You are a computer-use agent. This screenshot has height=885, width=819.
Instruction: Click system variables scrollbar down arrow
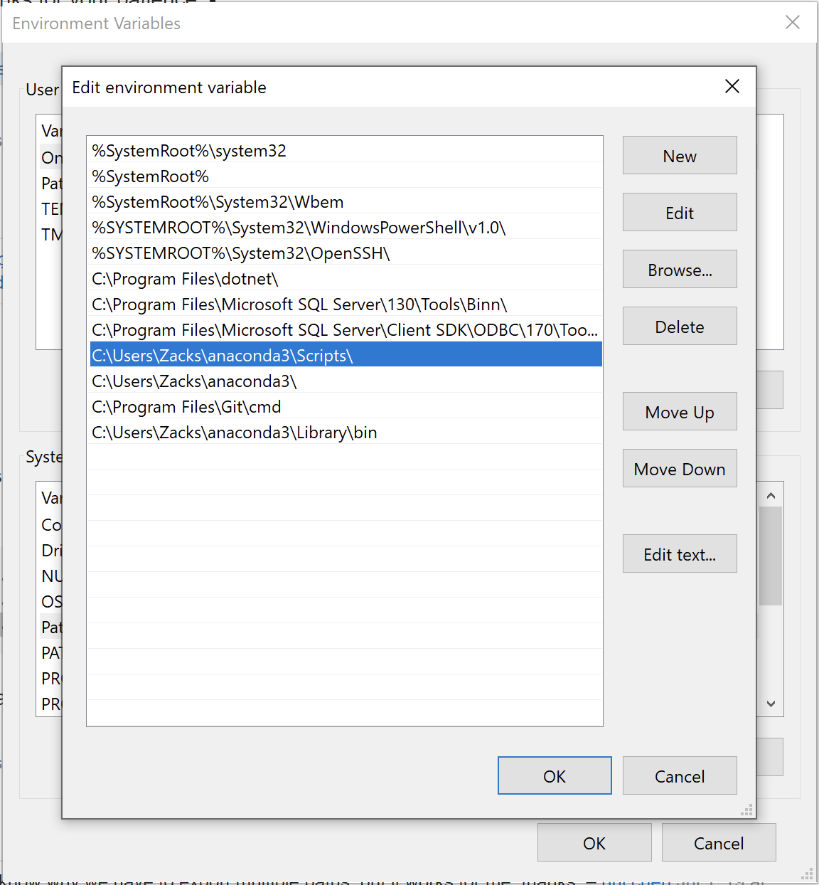click(771, 704)
